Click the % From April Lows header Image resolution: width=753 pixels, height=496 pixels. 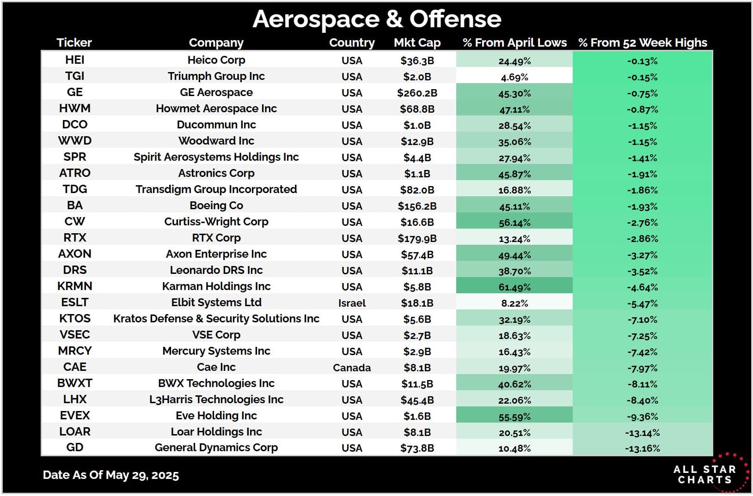click(514, 42)
